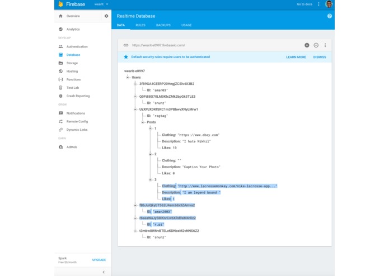Switch to the BACKUPS tab
This screenshot has height=276, width=389.
click(163, 25)
